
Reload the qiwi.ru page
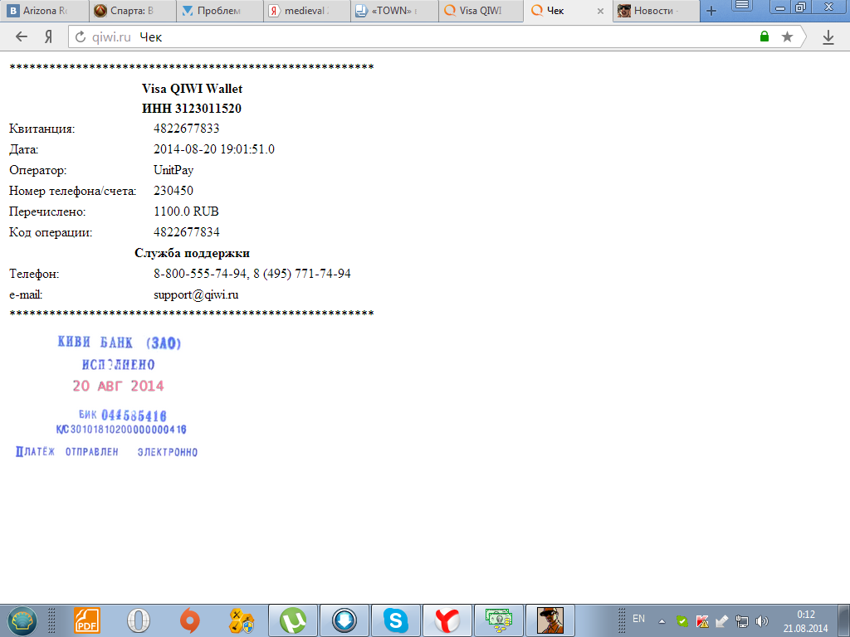tap(81, 36)
